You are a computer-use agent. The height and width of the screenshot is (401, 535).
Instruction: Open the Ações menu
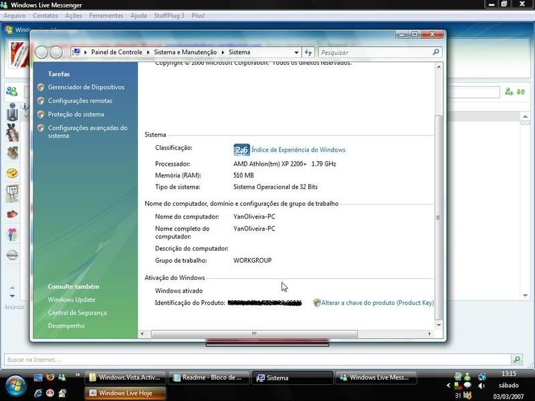[x=74, y=15]
